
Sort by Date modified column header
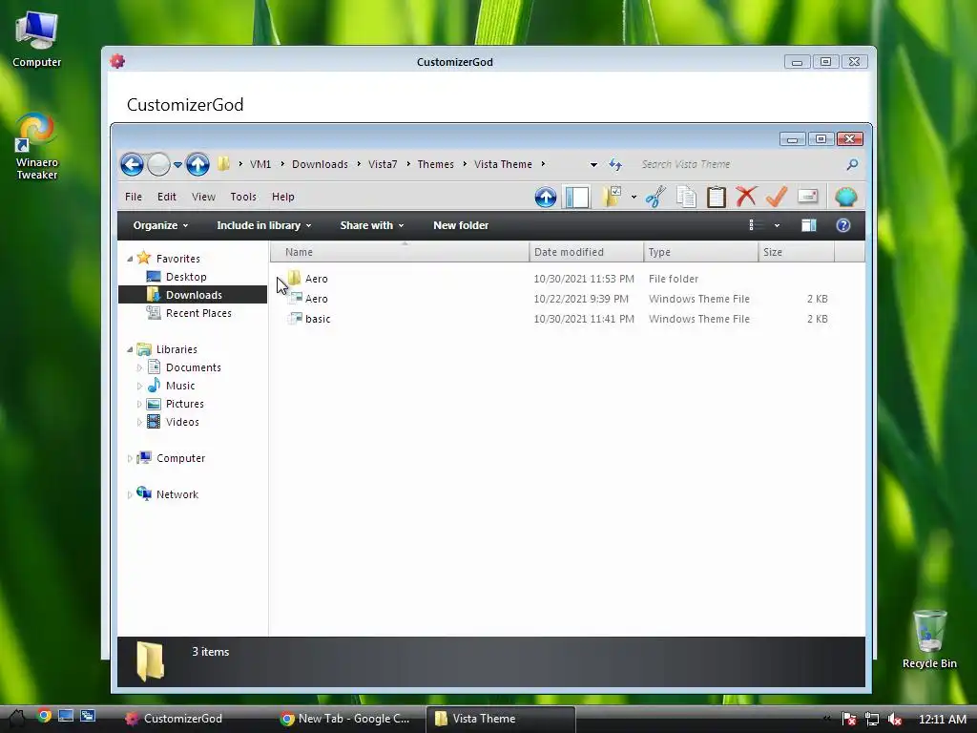coord(587,252)
